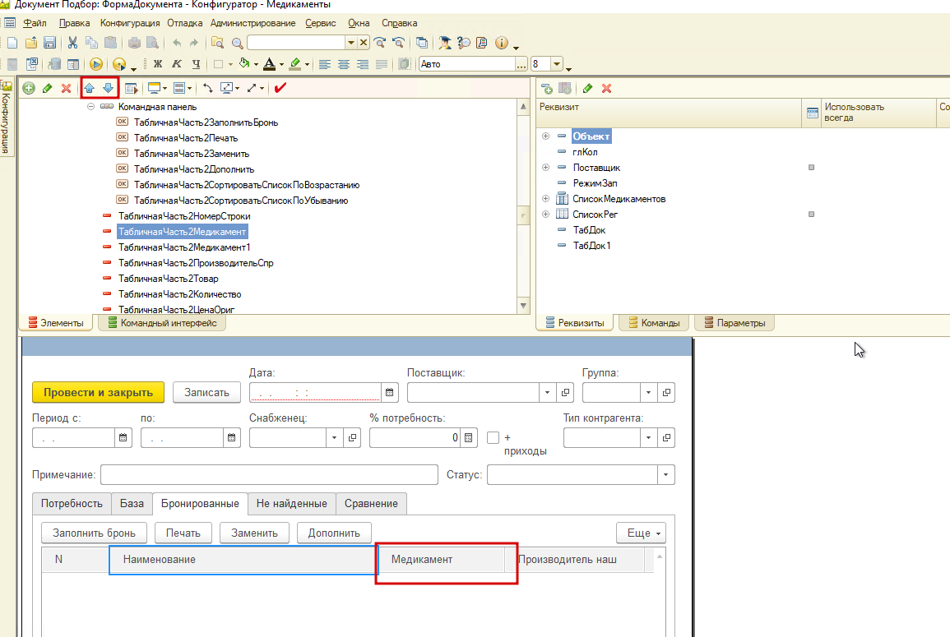
Task: Click the save diskette icon in main toolbar
Action: tap(49, 43)
